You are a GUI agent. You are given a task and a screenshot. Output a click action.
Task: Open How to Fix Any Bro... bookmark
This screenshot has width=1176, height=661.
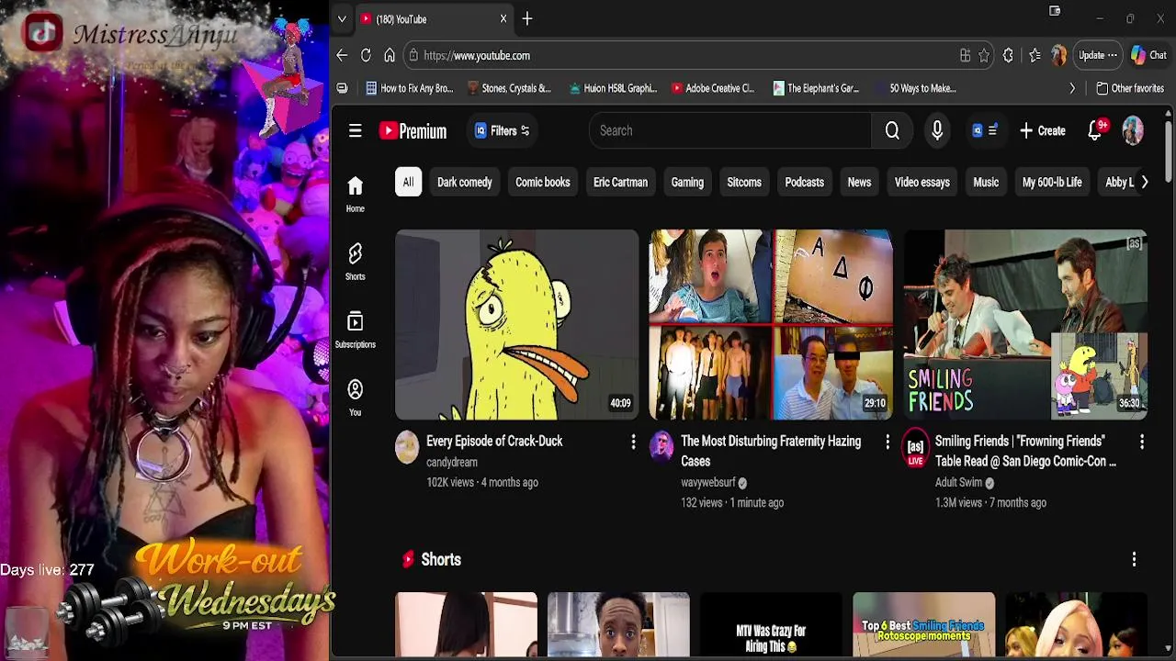coord(409,88)
